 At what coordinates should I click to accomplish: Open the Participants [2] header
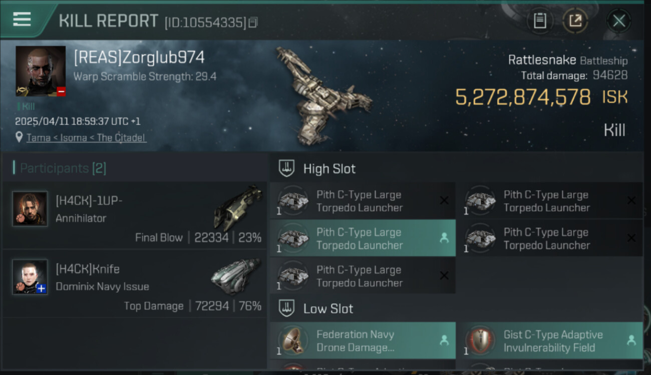click(x=63, y=168)
